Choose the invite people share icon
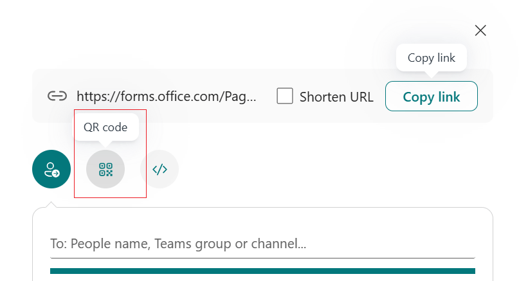 51,169
